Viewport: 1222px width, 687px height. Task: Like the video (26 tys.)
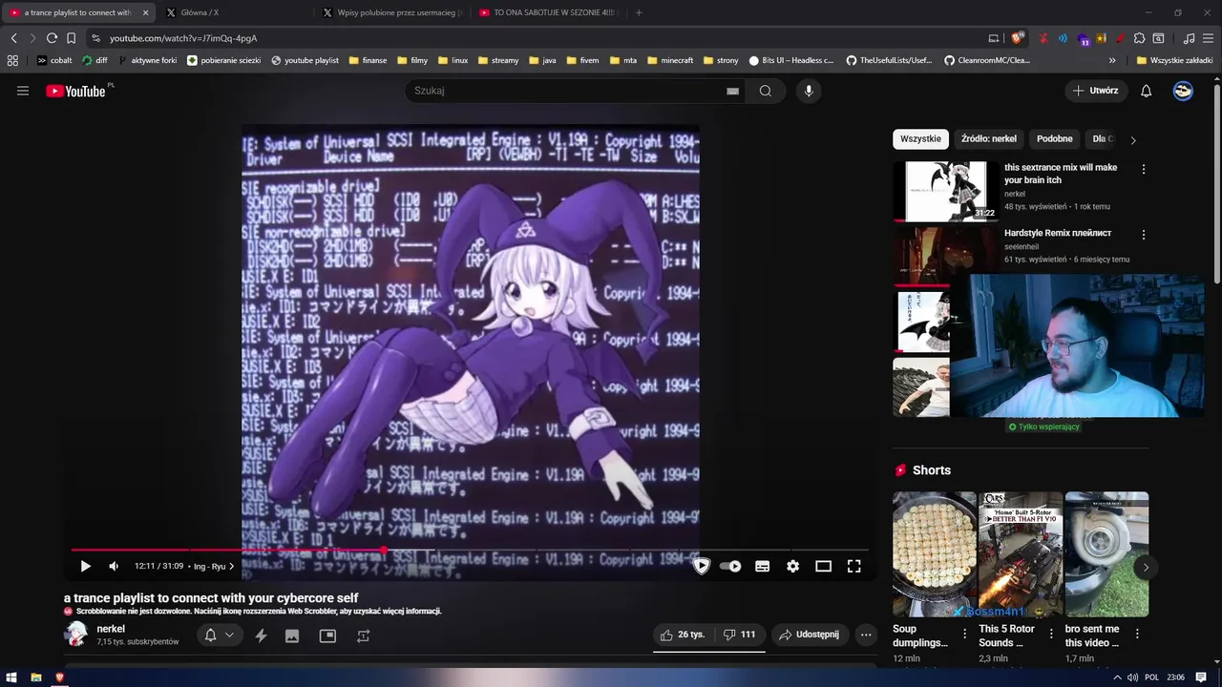click(x=683, y=635)
